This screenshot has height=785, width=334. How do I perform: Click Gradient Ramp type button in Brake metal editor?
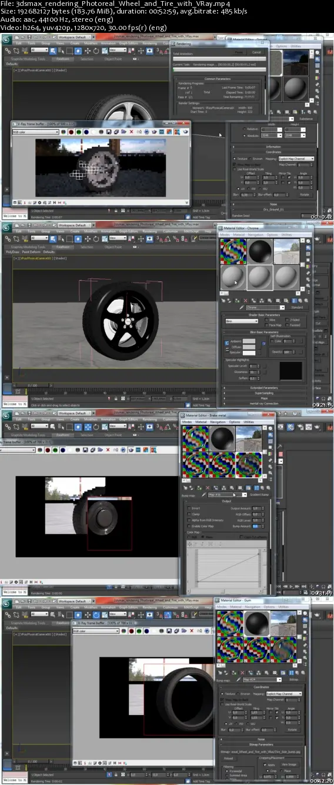point(259,495)
